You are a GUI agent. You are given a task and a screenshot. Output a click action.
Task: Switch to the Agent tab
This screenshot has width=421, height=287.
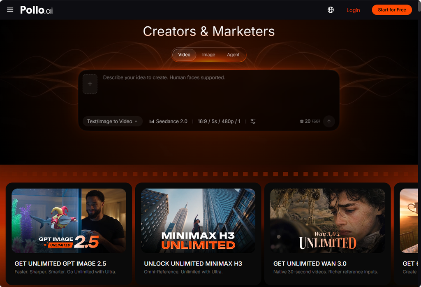point(233,55)
